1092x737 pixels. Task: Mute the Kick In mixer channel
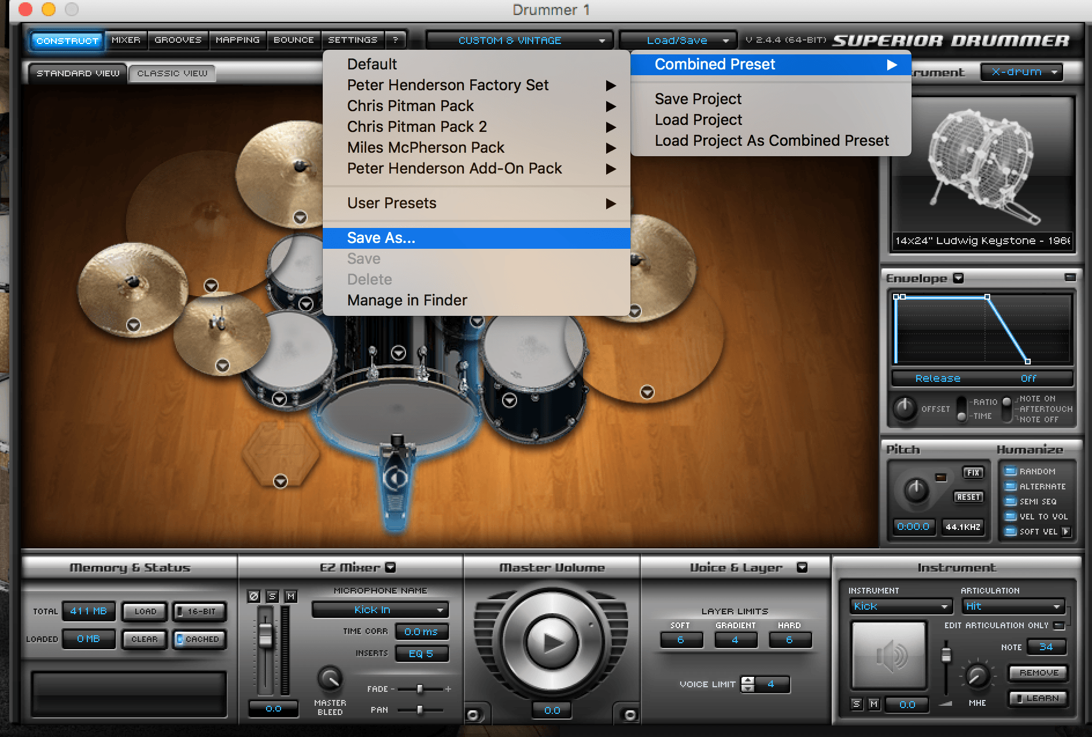291,596
